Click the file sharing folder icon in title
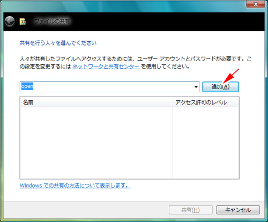This screenshot has height=222, width=268. [x=23, y=21]
